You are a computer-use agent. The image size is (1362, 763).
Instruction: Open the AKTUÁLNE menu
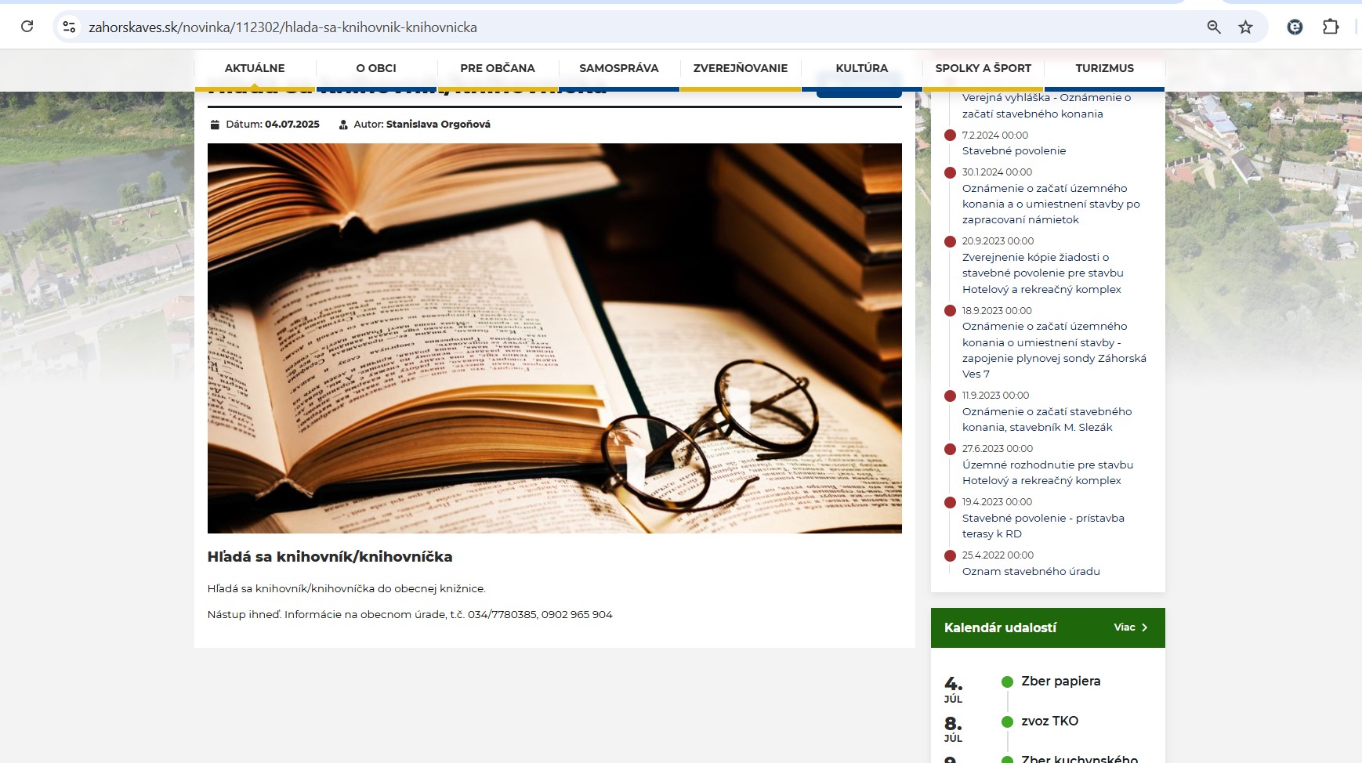point(255,68)
